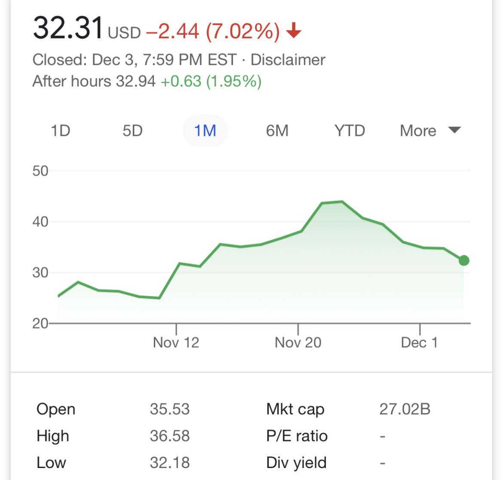
Task: Click the red down arrow icon
Action: (x=294, y=31)
